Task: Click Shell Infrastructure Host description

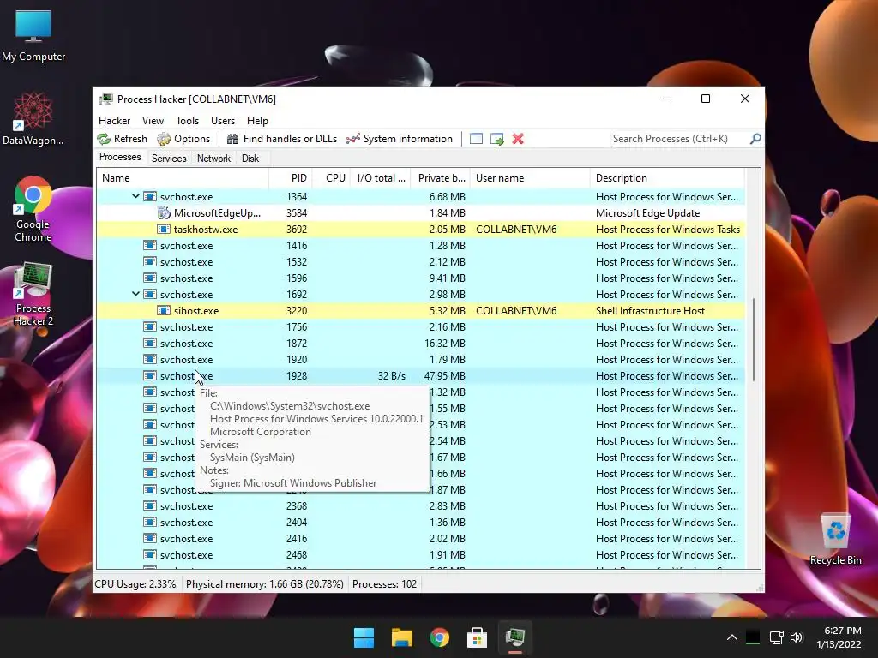Action: [x=650, y=310]
